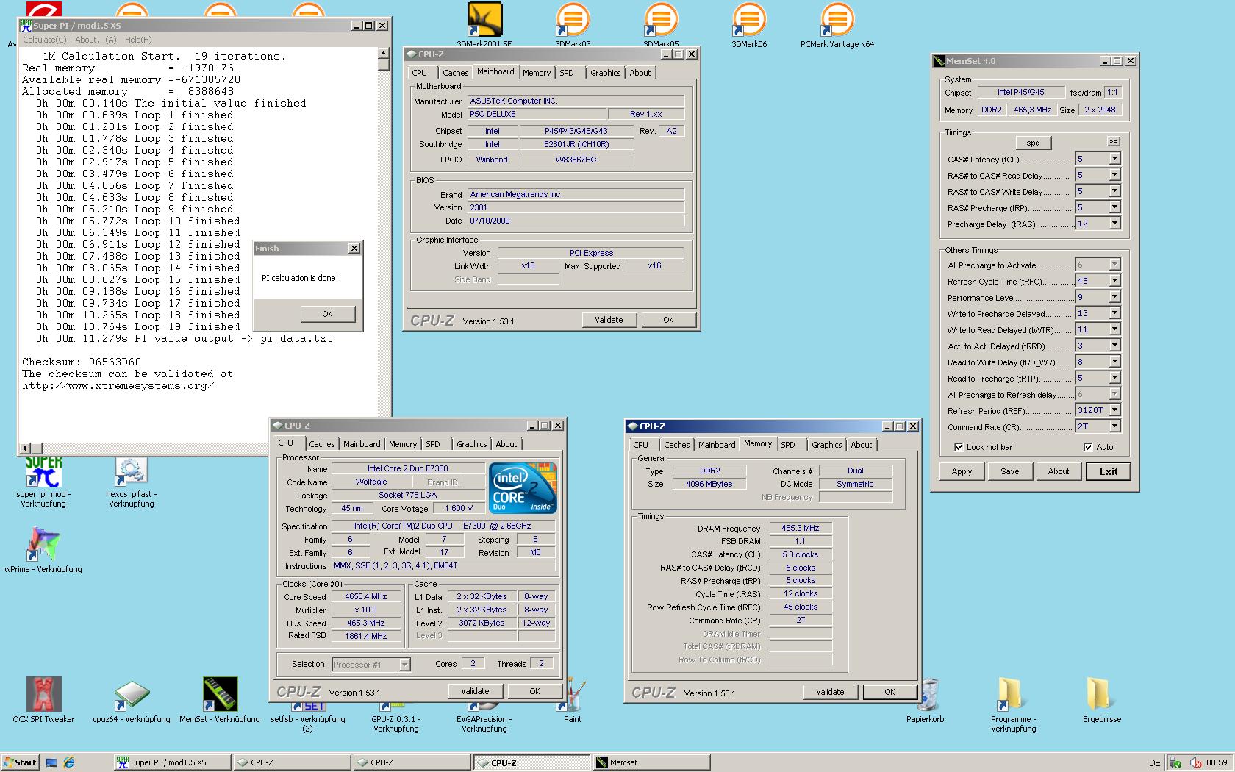Image resolution: width=1235 pixels, height=772 pixels.
Task: Toggle the Lock mchbar checkbox
Action: tap(959, 447)
